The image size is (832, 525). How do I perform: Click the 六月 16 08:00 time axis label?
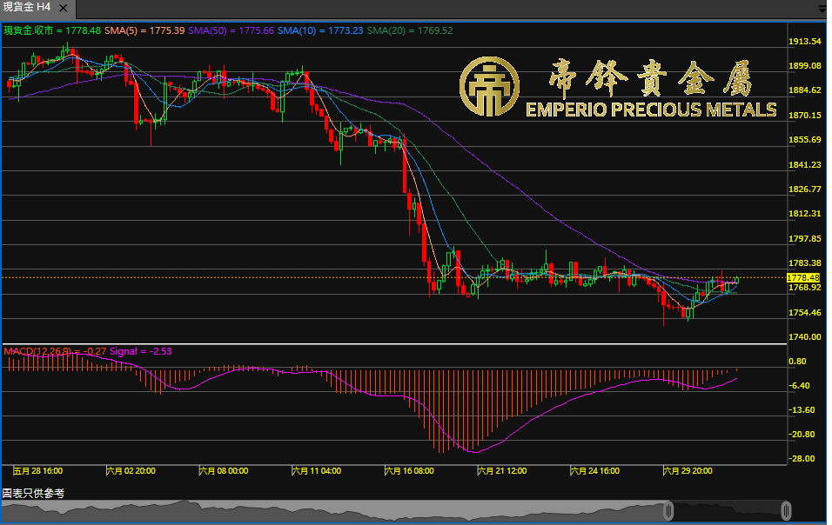pyautogui.click(x=411, y=471)
